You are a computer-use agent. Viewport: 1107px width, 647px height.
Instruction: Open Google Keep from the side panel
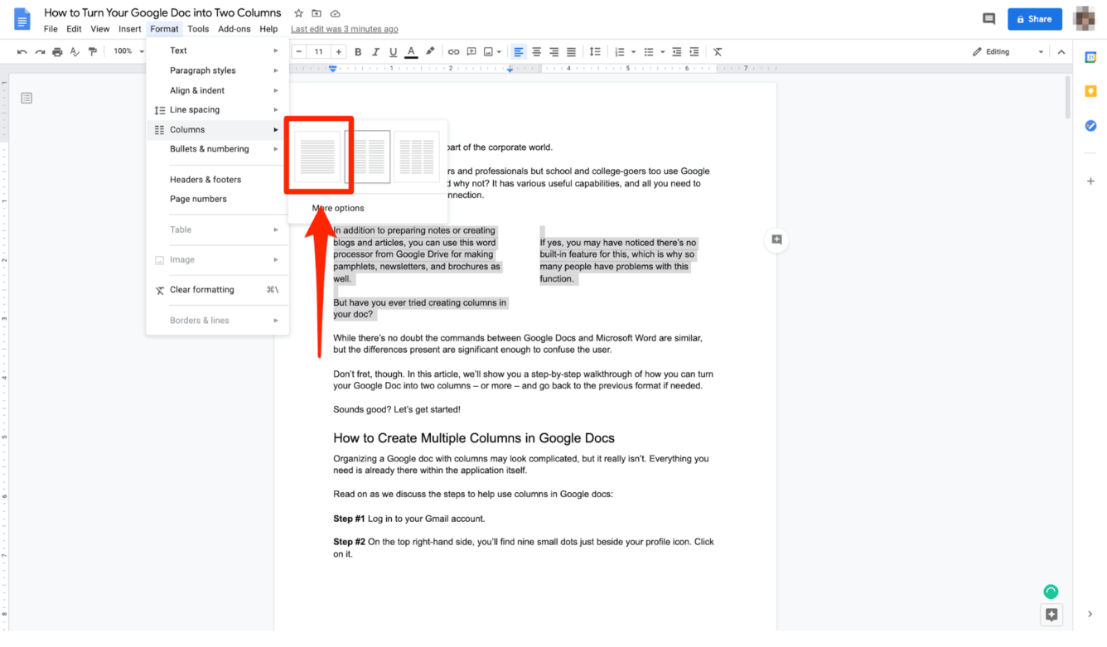(x=1090, y=91)
